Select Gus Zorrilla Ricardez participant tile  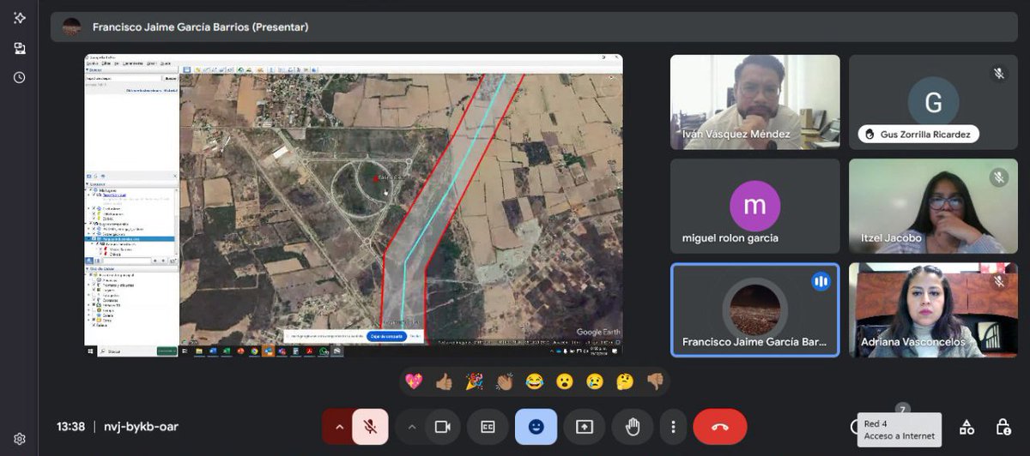933,102
